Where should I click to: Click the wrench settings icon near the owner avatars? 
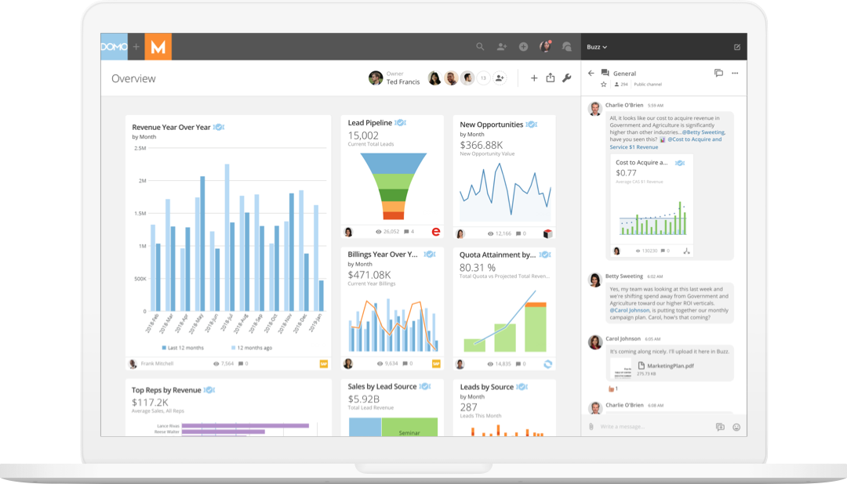pyautogui.click(x=566, y=78)
